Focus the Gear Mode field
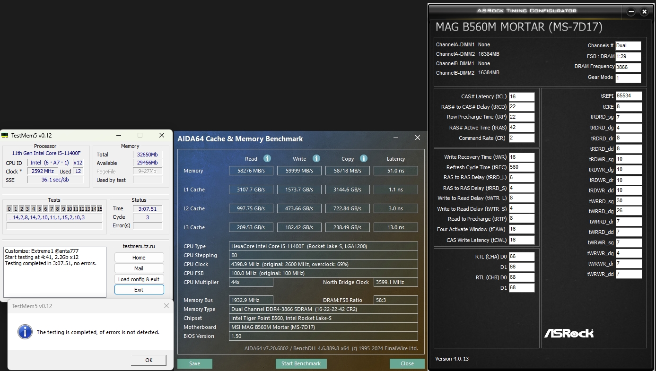The width and height of the screenshot is (656, 371). click(x=628, y=78)
